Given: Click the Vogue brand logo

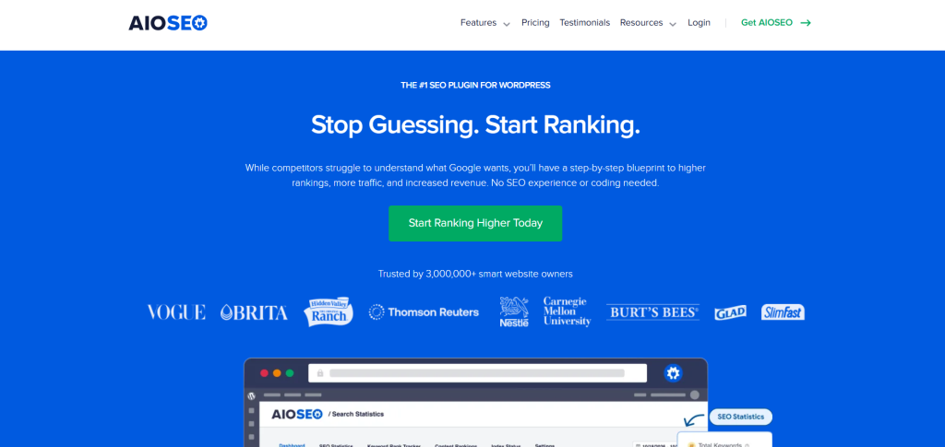Looking at the screenshot, I should pyautogui.click(x=176, y=312).
